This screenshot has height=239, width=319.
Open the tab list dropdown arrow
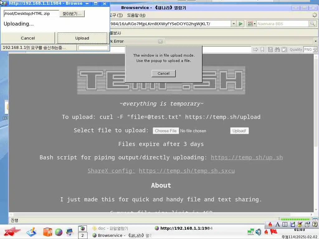[316, 41]
